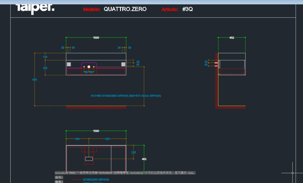Viewport: 303px width, 183px height.
Task: Click the 43 dimension left of side view
Action: click(x=206, y=62)
